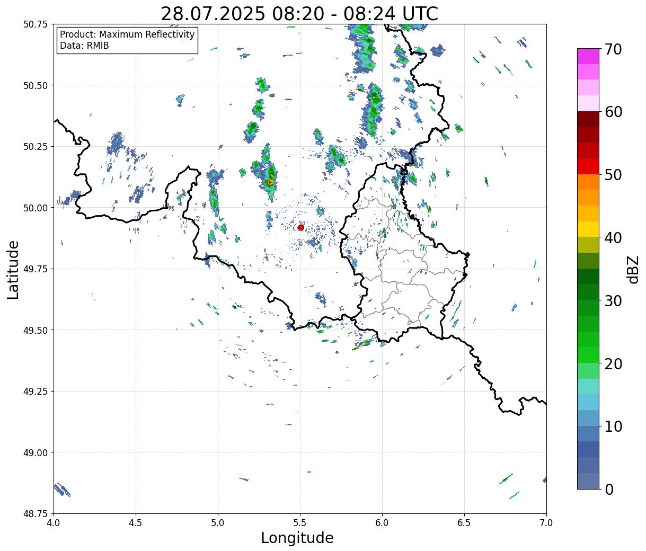Click the turquoise swatch between 10 and 20 dBZ
Image resolution: width=646 pixels, height=551 pixels.
click(588, 386)
